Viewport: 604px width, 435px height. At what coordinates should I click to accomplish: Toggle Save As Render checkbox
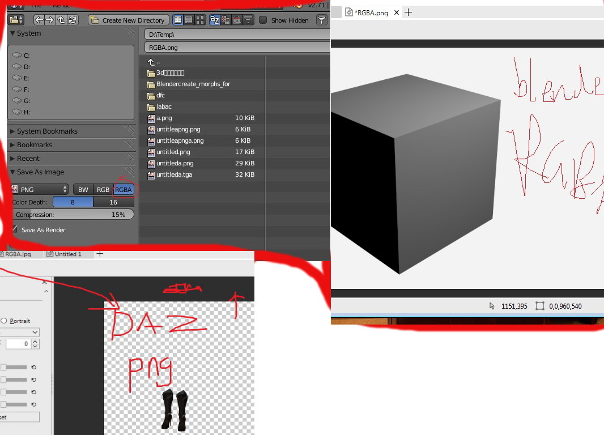(15, 229)
